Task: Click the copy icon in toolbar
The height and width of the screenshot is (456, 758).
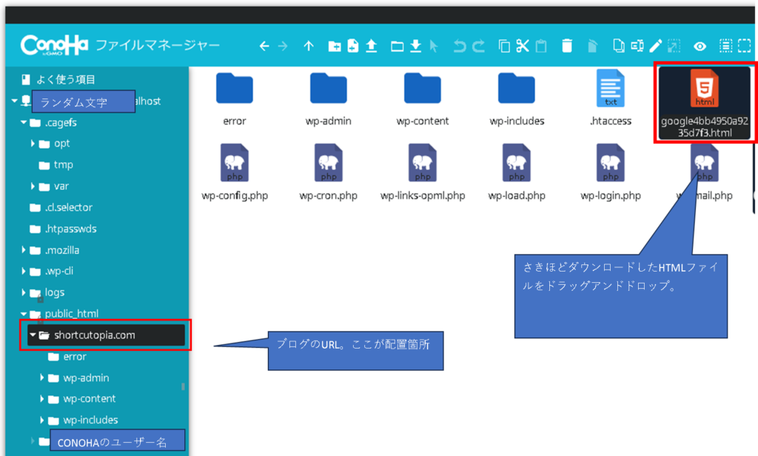Action: [504, 46]
